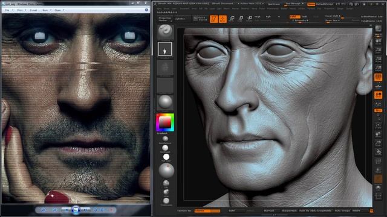Click the right-shelf Rotate view icon

(x=378, y=153)
